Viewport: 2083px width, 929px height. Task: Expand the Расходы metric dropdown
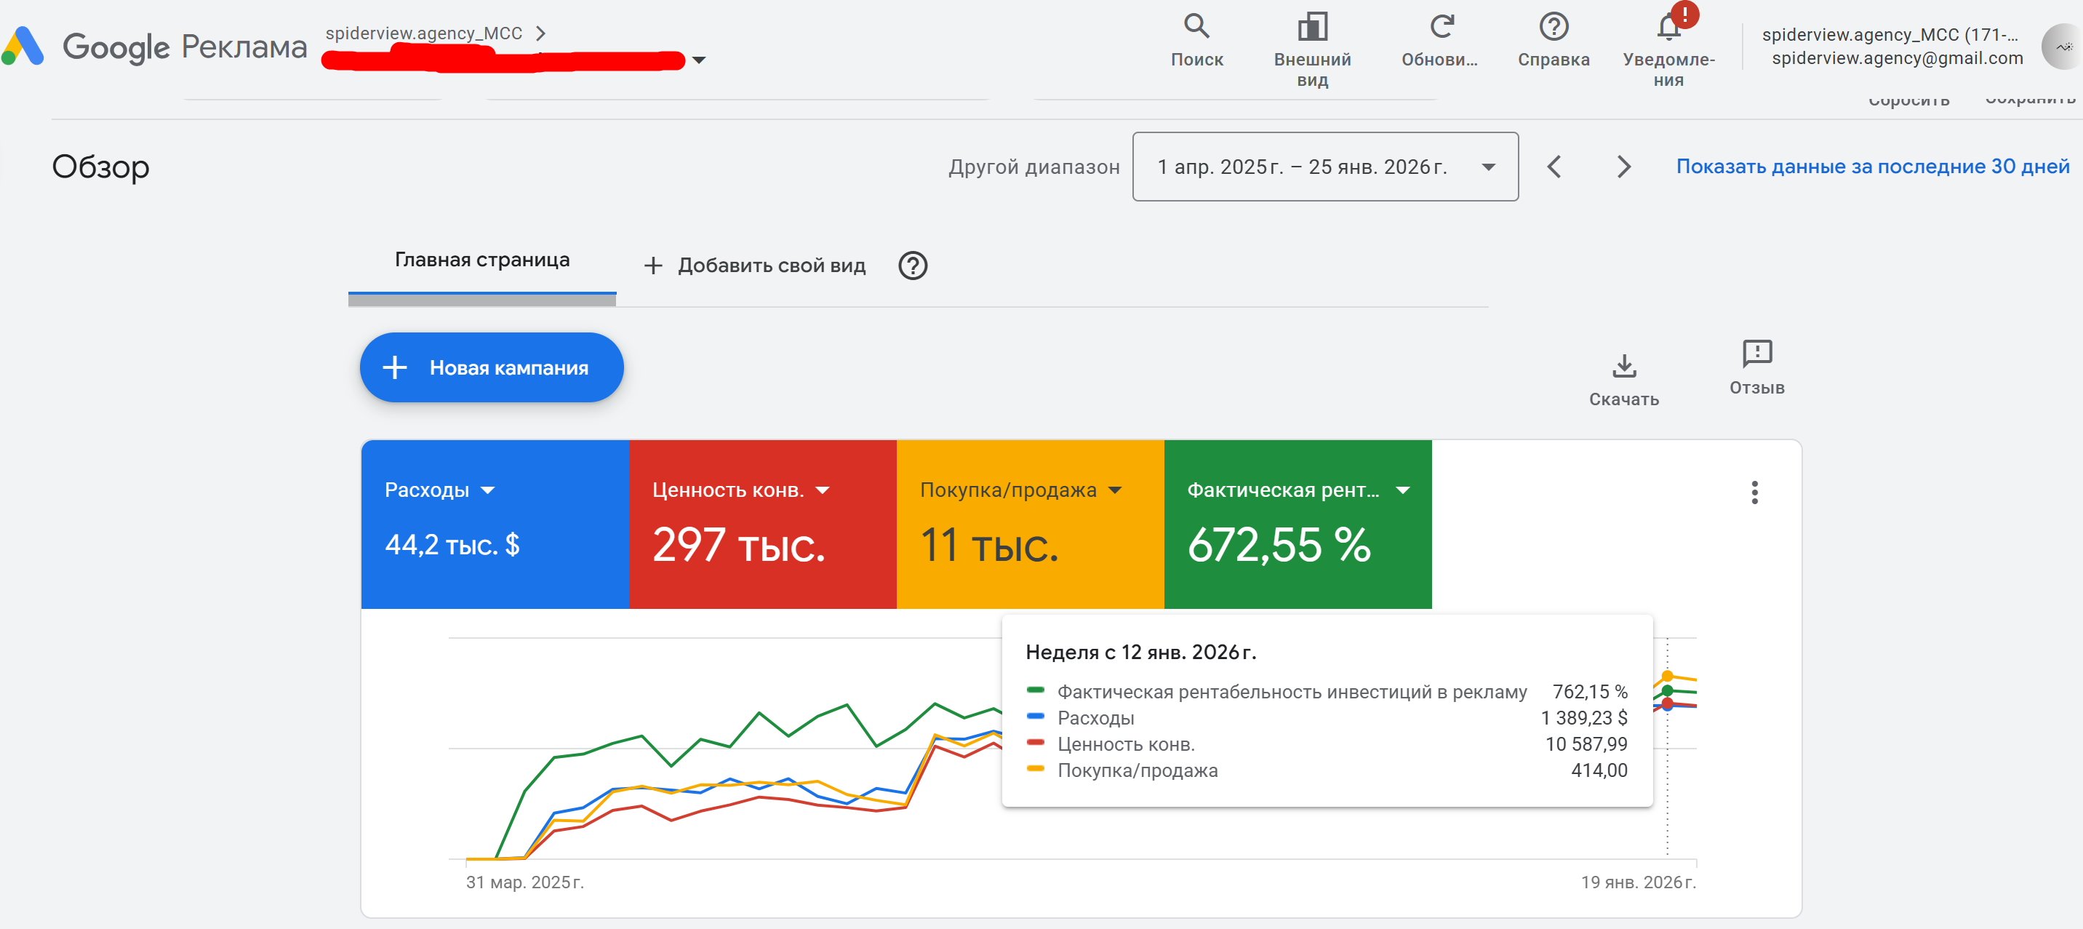[487, 491]
